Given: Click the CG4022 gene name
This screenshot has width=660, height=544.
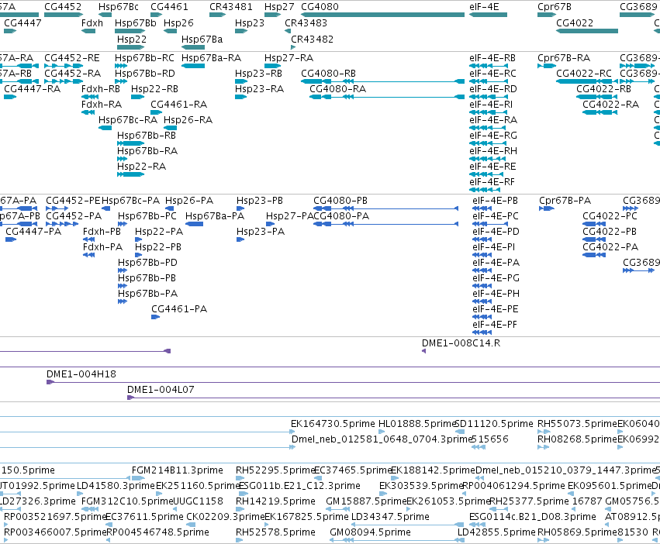Looking at the screenshot, I should [x=575, y=22].
